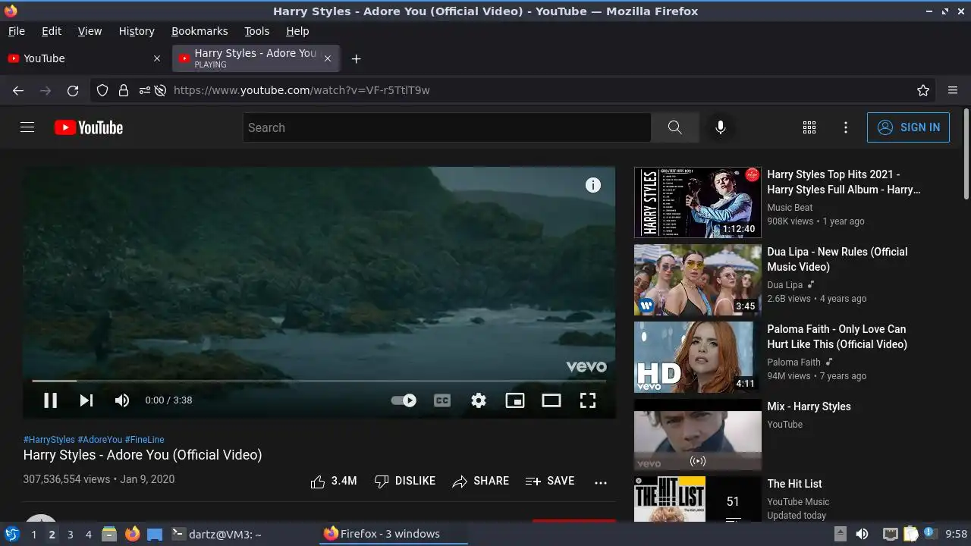Bookmark this page with star
Viewport: 971px width, 546px height.
tap(923, 90)
